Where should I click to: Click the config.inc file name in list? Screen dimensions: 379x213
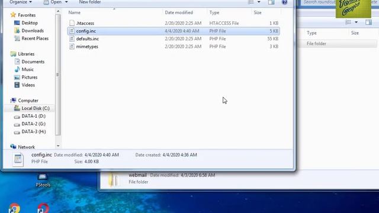pyautogui.click(x=86, y=31)
